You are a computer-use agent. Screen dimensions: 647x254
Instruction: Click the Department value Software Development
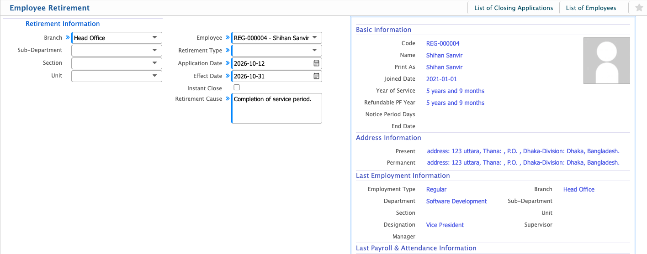click(456, 201)
